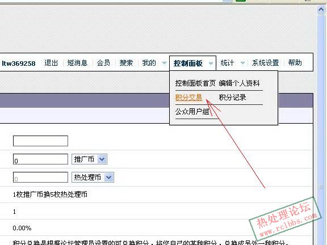This screenshot has width=327, height=245.
Task: Expand the 控制面板 dropdown arrow
Action: click(x=211, y=63)
